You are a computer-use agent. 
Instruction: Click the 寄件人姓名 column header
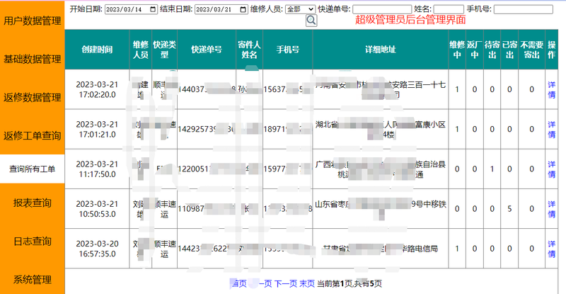(x=249, y=50)
